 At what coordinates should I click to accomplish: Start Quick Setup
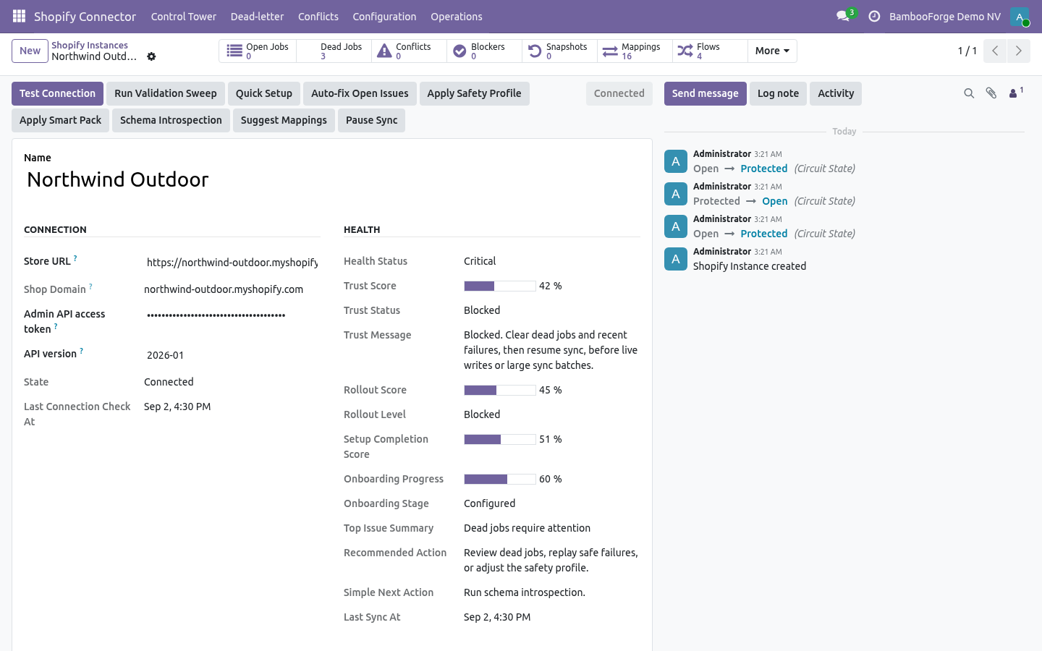(x=264, y=93)
